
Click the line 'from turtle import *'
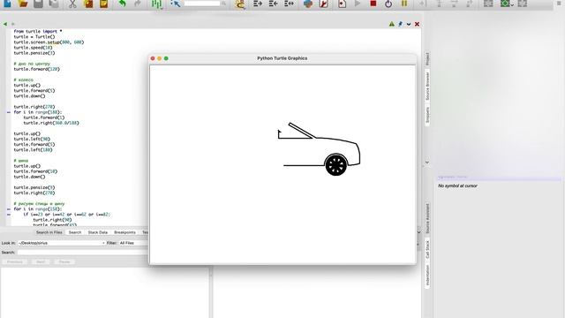(38, 32)
